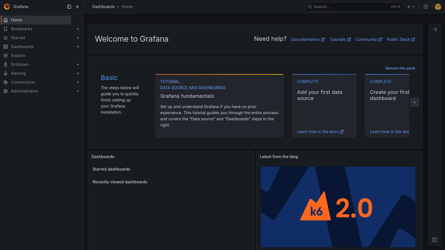Screen dimensions: 445x250
Task: Click the Dashboards breadcrumb
Action: pyautogui.click(x=103, y=7)
